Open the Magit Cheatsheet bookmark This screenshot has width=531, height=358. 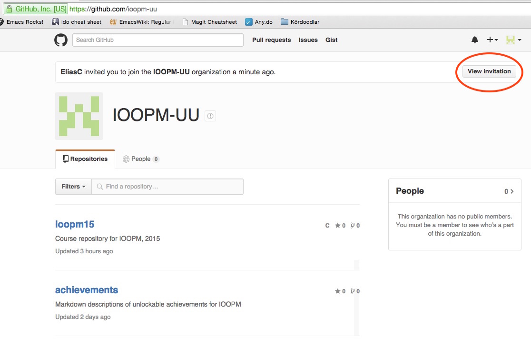210,22
